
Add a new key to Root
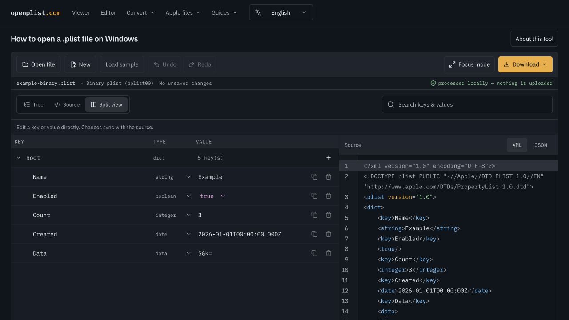tap(329, 158)
